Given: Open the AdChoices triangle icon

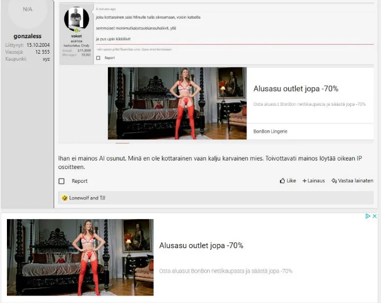Looking at the screenshot, I should tap(368, 216).
